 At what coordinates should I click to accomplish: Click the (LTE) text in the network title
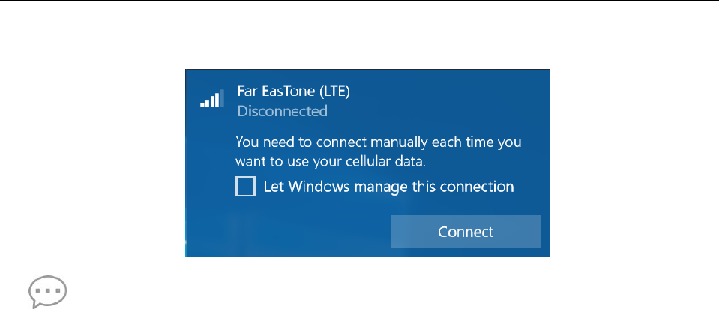point(334,91)
